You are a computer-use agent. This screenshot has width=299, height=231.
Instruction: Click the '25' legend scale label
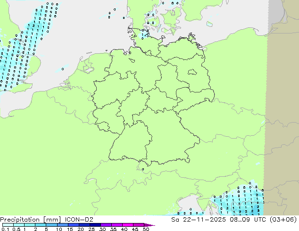pyautogui.click(x=91, y=229)
